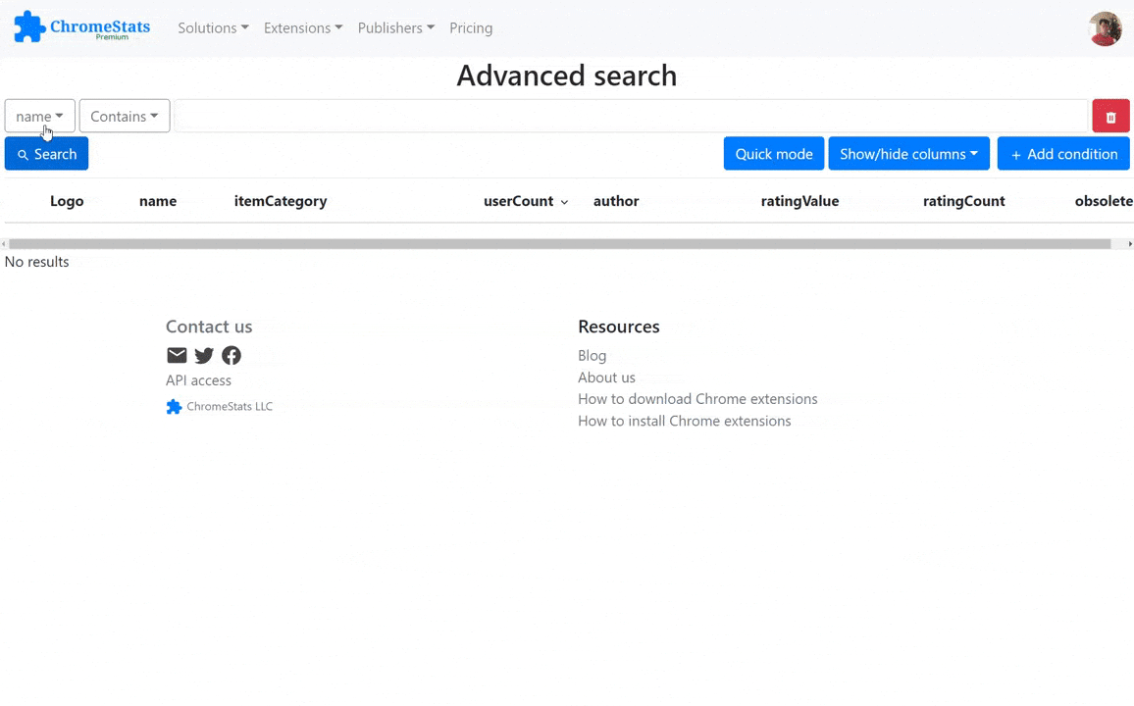Open the user profile avatar
The width and height of the screenshot is (1134, 706).
pyautogui.click(x=1106, y=28)
